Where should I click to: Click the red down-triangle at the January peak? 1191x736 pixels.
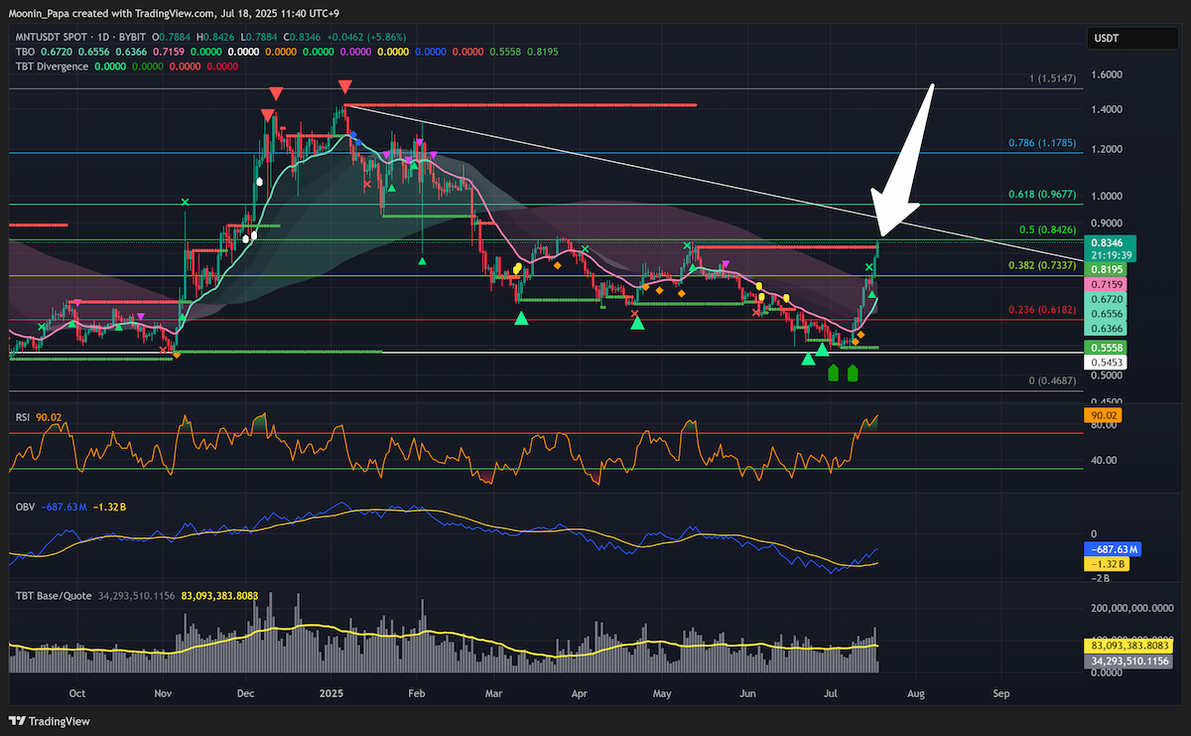click(x=344, y=87)
